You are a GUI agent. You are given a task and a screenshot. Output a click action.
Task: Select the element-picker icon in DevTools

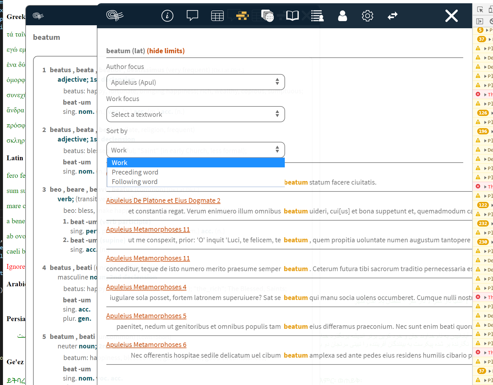pyautogui.click(x=480, y=9)
